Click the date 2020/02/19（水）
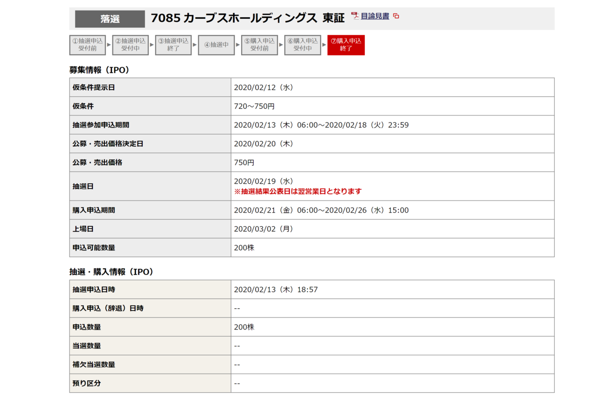This screenshot has height=405, width=608. tap(264, 181)
